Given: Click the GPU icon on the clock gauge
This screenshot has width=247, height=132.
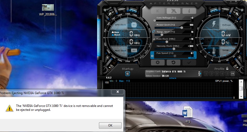Looking at the screenshot, I should coord(134,25).
